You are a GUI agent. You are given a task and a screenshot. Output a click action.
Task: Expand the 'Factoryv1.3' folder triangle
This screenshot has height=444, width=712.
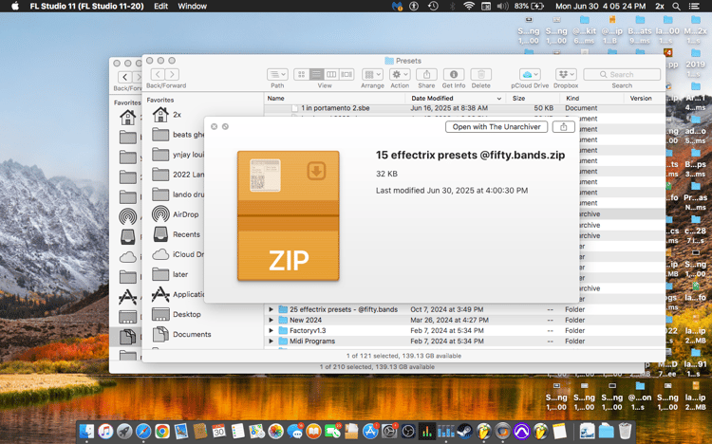272,330
